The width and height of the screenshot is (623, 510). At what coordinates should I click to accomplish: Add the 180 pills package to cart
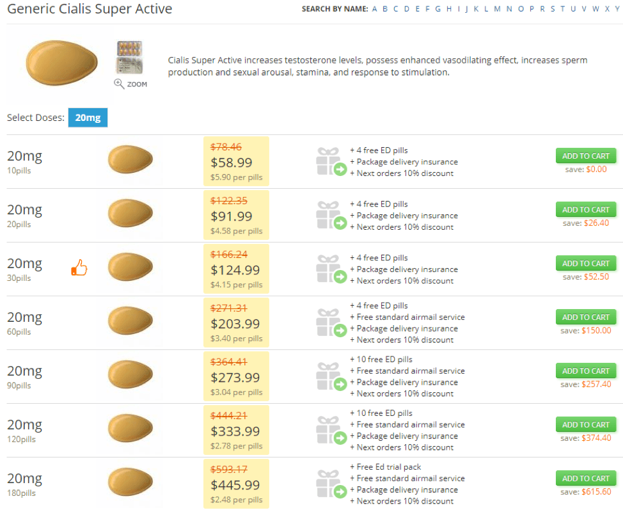[586, 478]
